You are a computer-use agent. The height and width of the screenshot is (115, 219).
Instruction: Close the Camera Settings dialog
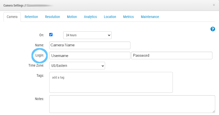click(x=214, y=5)
